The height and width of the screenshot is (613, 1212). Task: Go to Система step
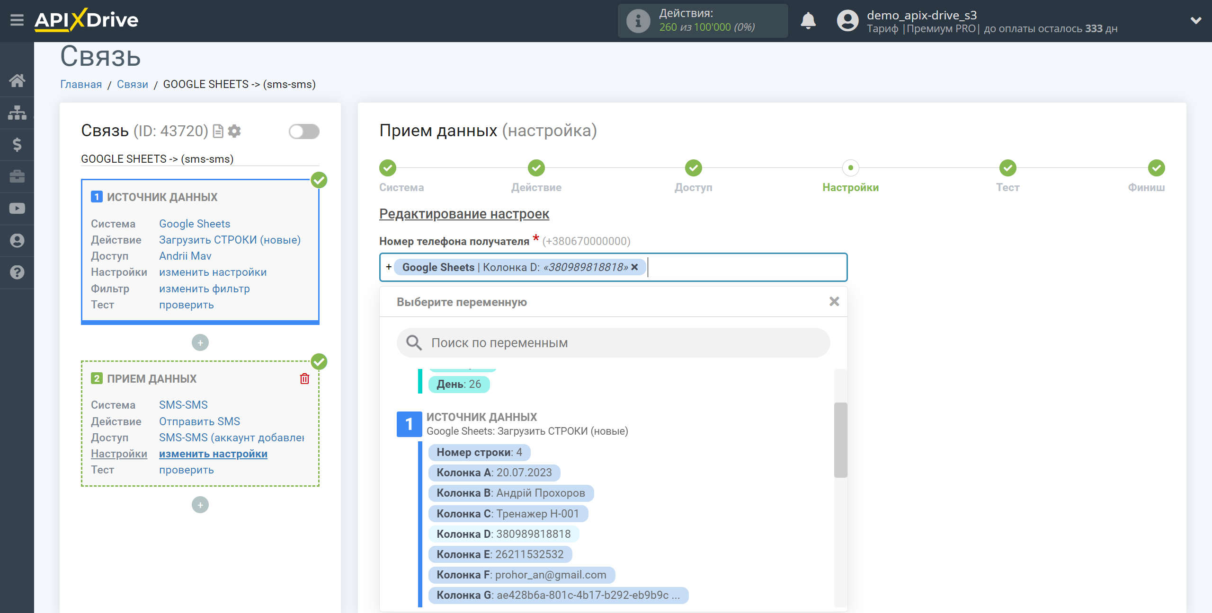coord(388,168)
